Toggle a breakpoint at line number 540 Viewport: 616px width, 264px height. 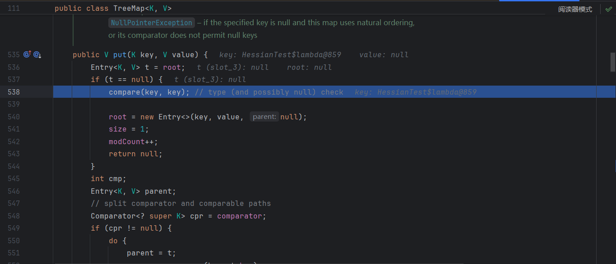[14, 117]
